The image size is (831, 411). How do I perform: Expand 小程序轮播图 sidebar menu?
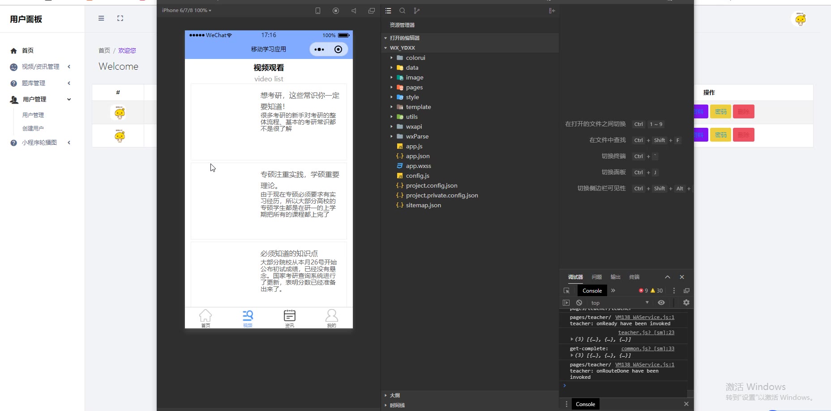[x=40, y=143]
